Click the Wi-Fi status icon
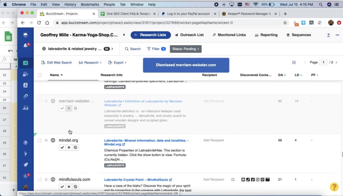Image resolution: width=343 pixels, height=196 pixels. [255, 4]
